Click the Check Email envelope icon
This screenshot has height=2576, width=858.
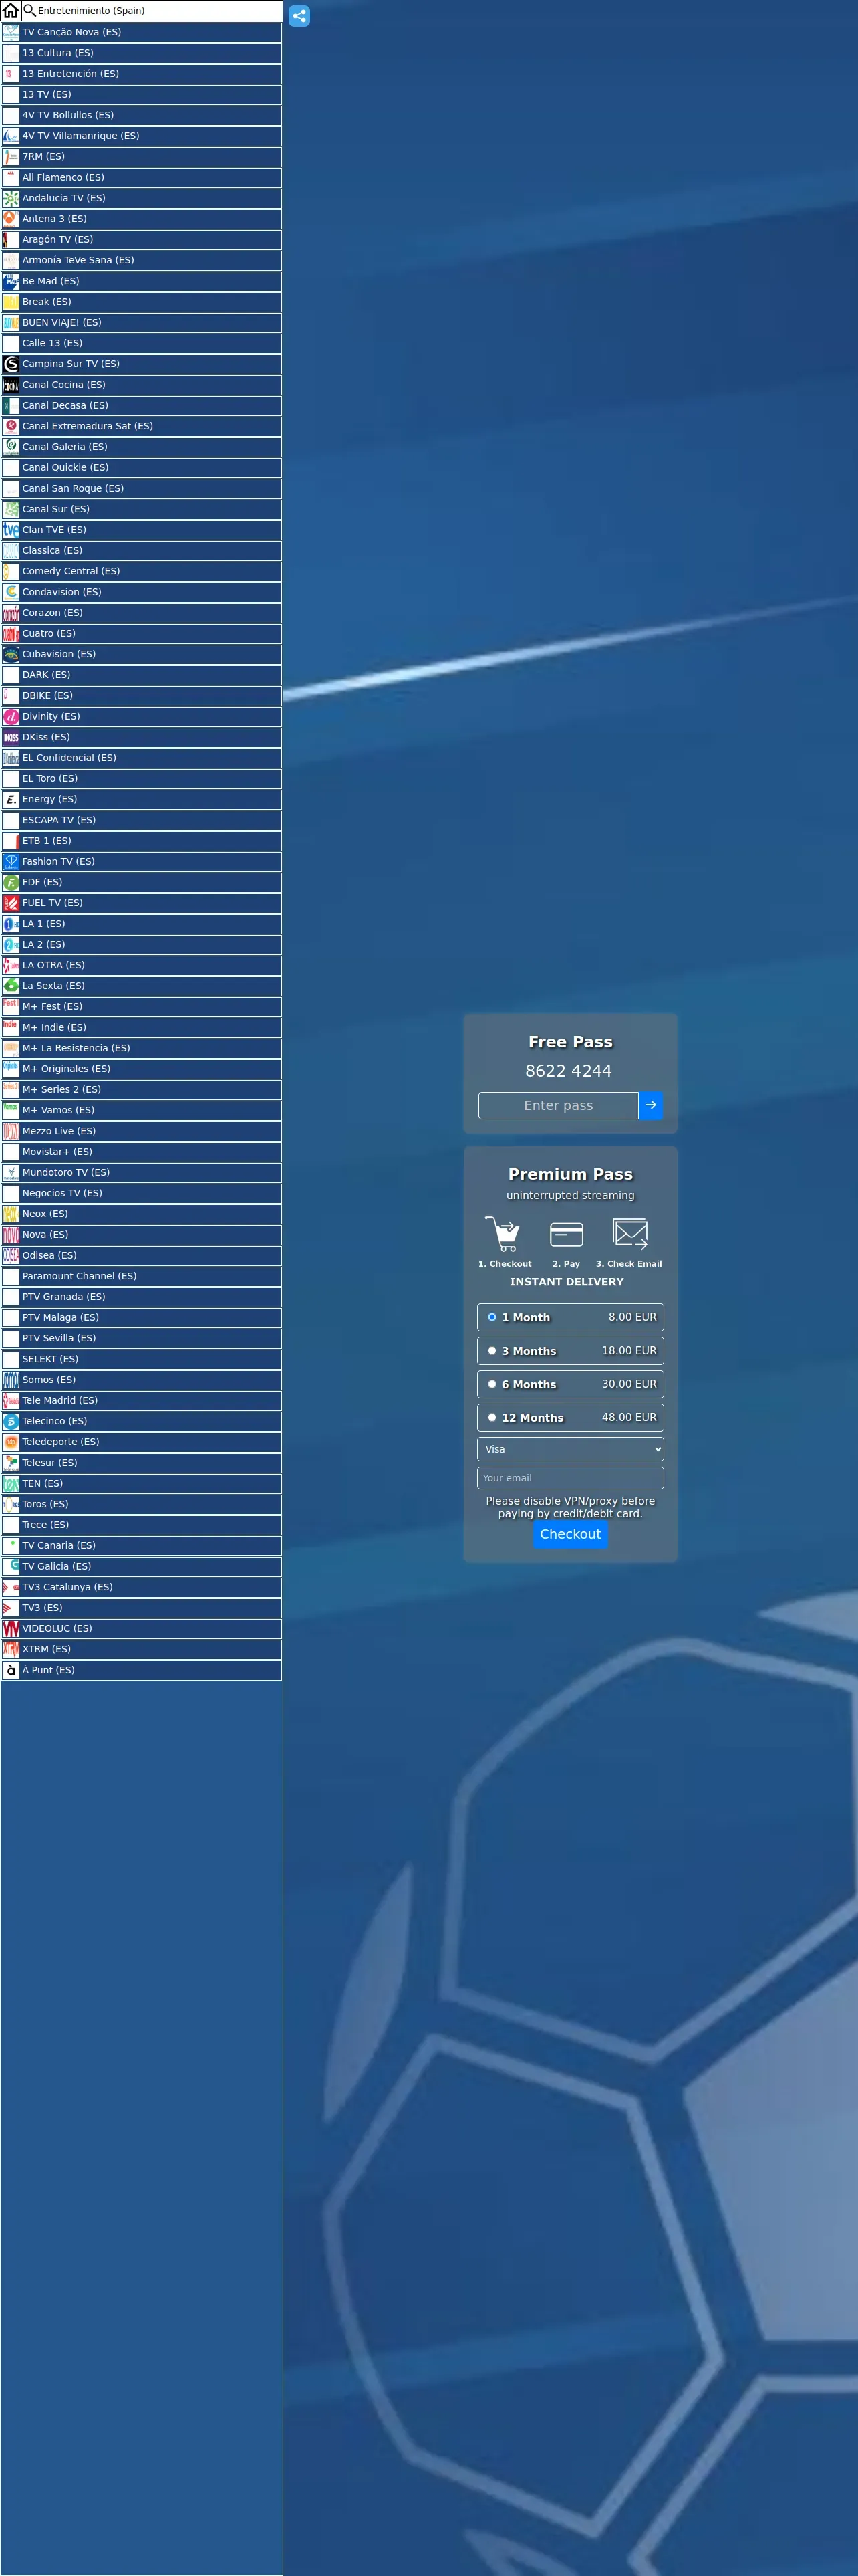(x=630, y=1234)
